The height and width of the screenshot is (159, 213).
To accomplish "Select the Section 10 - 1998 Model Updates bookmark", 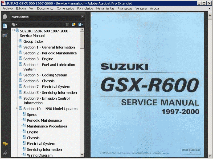I will pos(50,109).
